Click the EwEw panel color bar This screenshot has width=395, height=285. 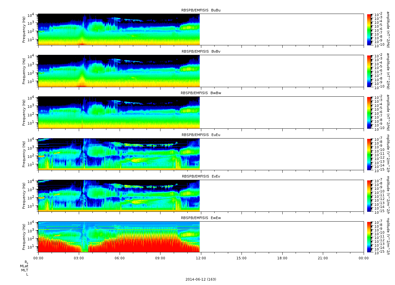369,237
